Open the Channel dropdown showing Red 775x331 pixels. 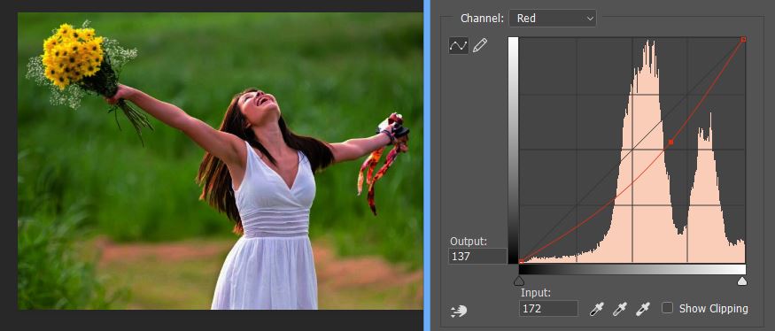point(553,19)
